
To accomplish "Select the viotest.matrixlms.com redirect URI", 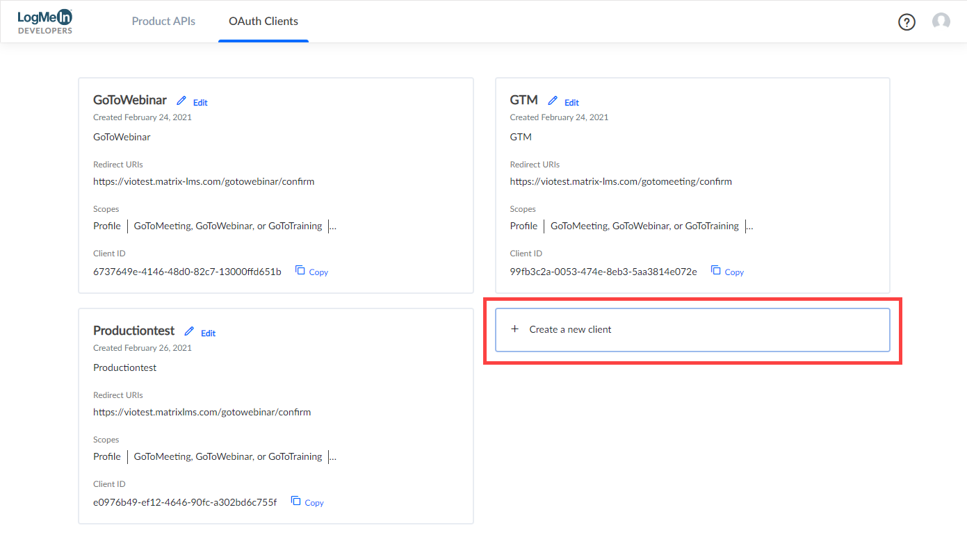I will click(x=202, y=413).
